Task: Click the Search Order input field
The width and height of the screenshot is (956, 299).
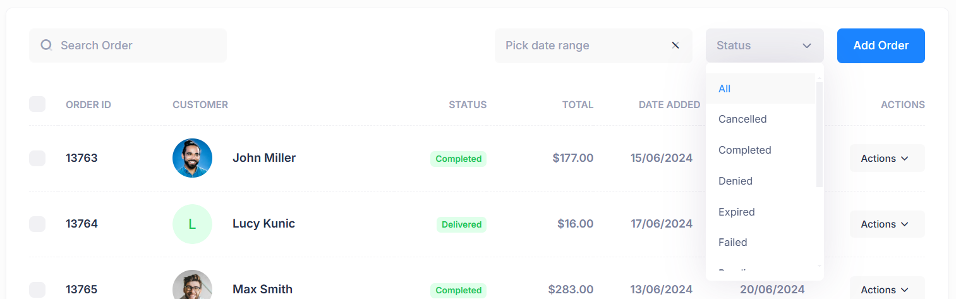Action: 128,46
